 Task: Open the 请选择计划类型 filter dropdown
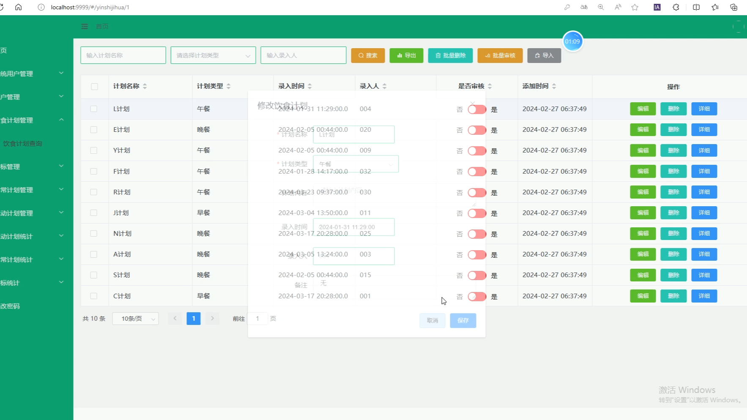click(x=213, y=55)
